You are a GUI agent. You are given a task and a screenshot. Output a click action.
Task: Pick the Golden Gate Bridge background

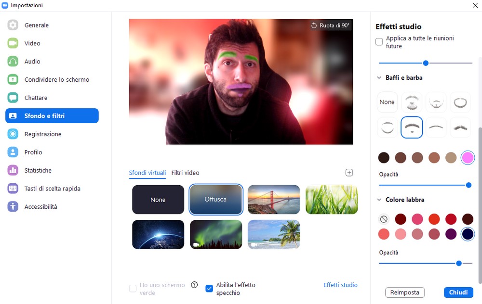click(274, 200)
